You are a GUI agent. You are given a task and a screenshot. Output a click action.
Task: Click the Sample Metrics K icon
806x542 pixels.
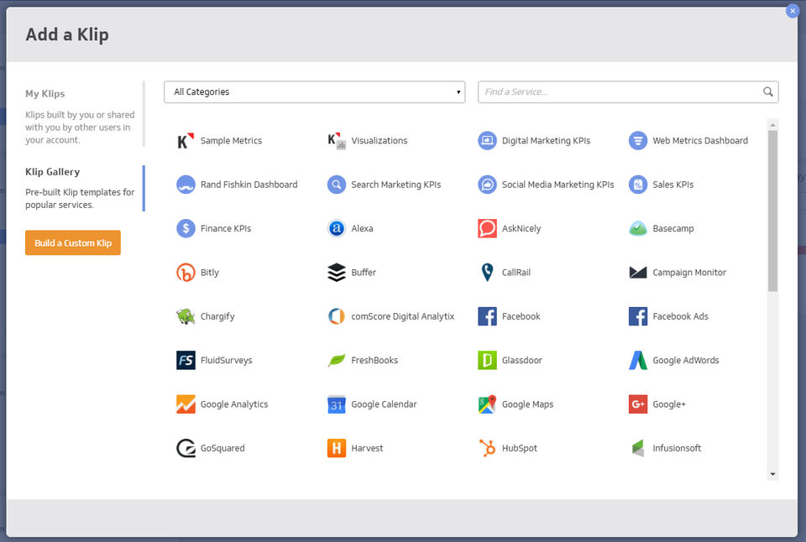[186, 141]
